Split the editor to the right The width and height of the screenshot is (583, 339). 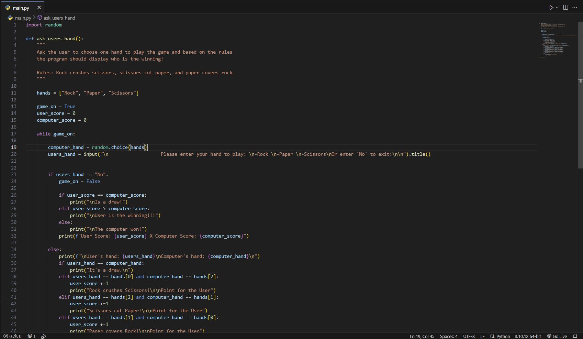(565, 8)
